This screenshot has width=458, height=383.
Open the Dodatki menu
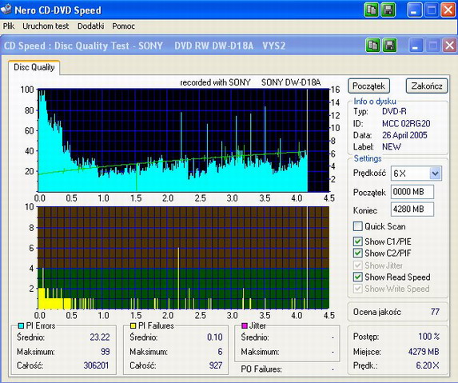pyautogui.click(x=90, y=26)
